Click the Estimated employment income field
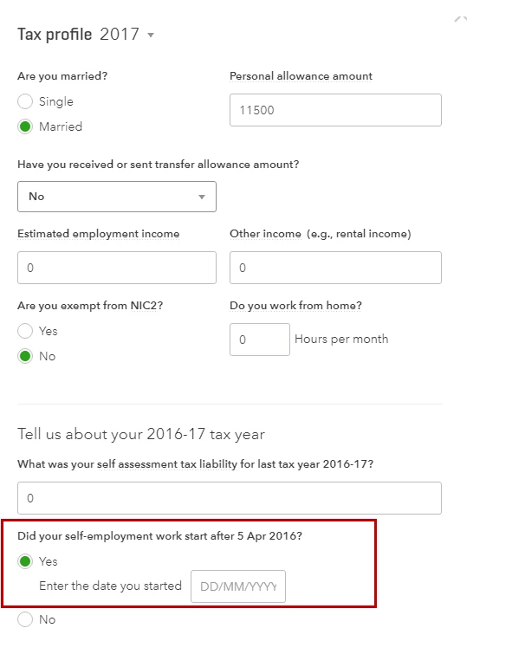512x654 pixels. coord(117,268)
